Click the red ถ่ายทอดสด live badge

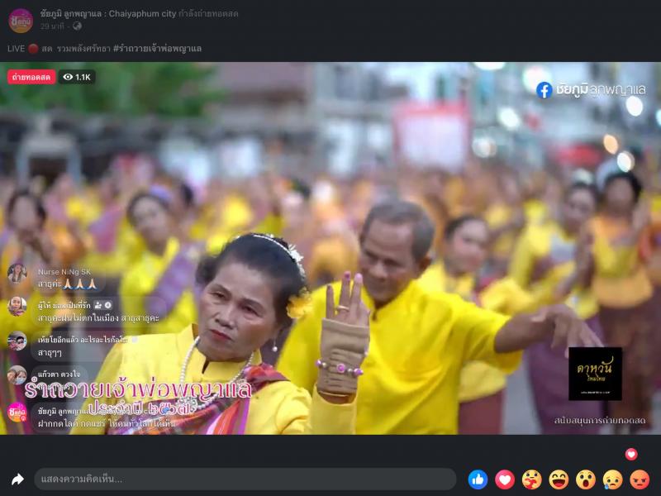point(31,77)
